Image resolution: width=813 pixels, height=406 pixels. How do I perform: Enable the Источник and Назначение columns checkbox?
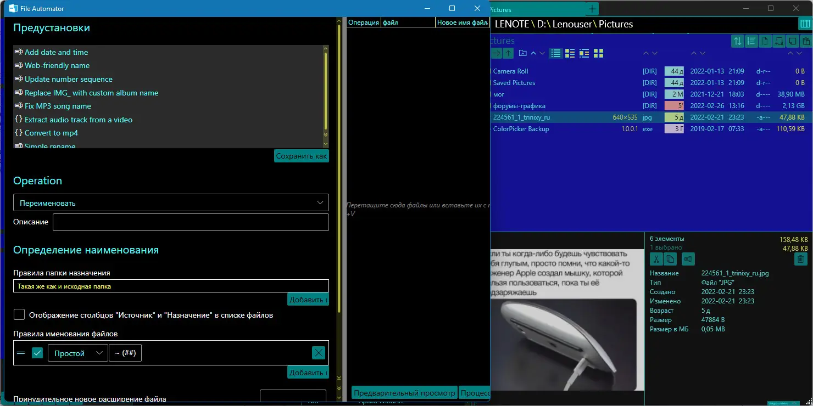point(19,315)
